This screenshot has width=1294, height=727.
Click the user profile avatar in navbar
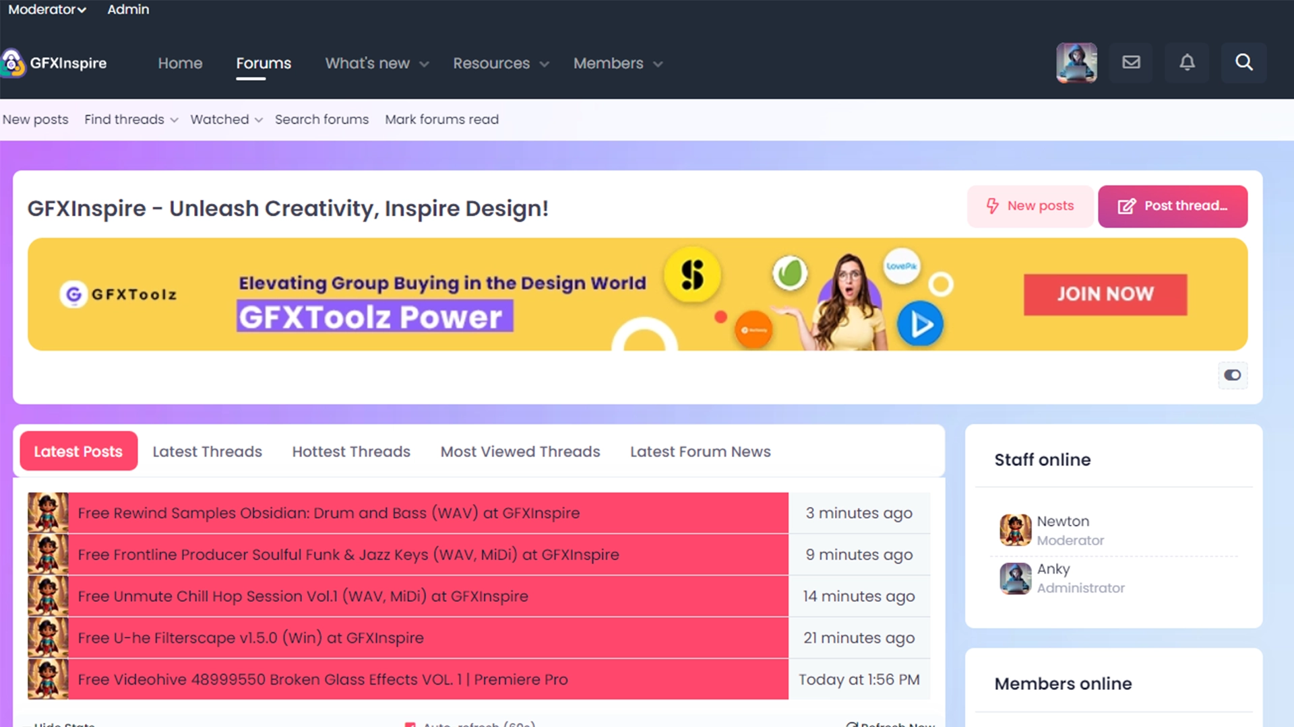[x=1076, y=63]
